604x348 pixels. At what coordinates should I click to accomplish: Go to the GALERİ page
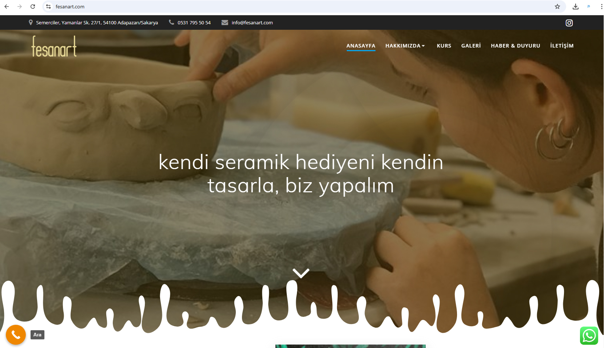click(471, 46)
